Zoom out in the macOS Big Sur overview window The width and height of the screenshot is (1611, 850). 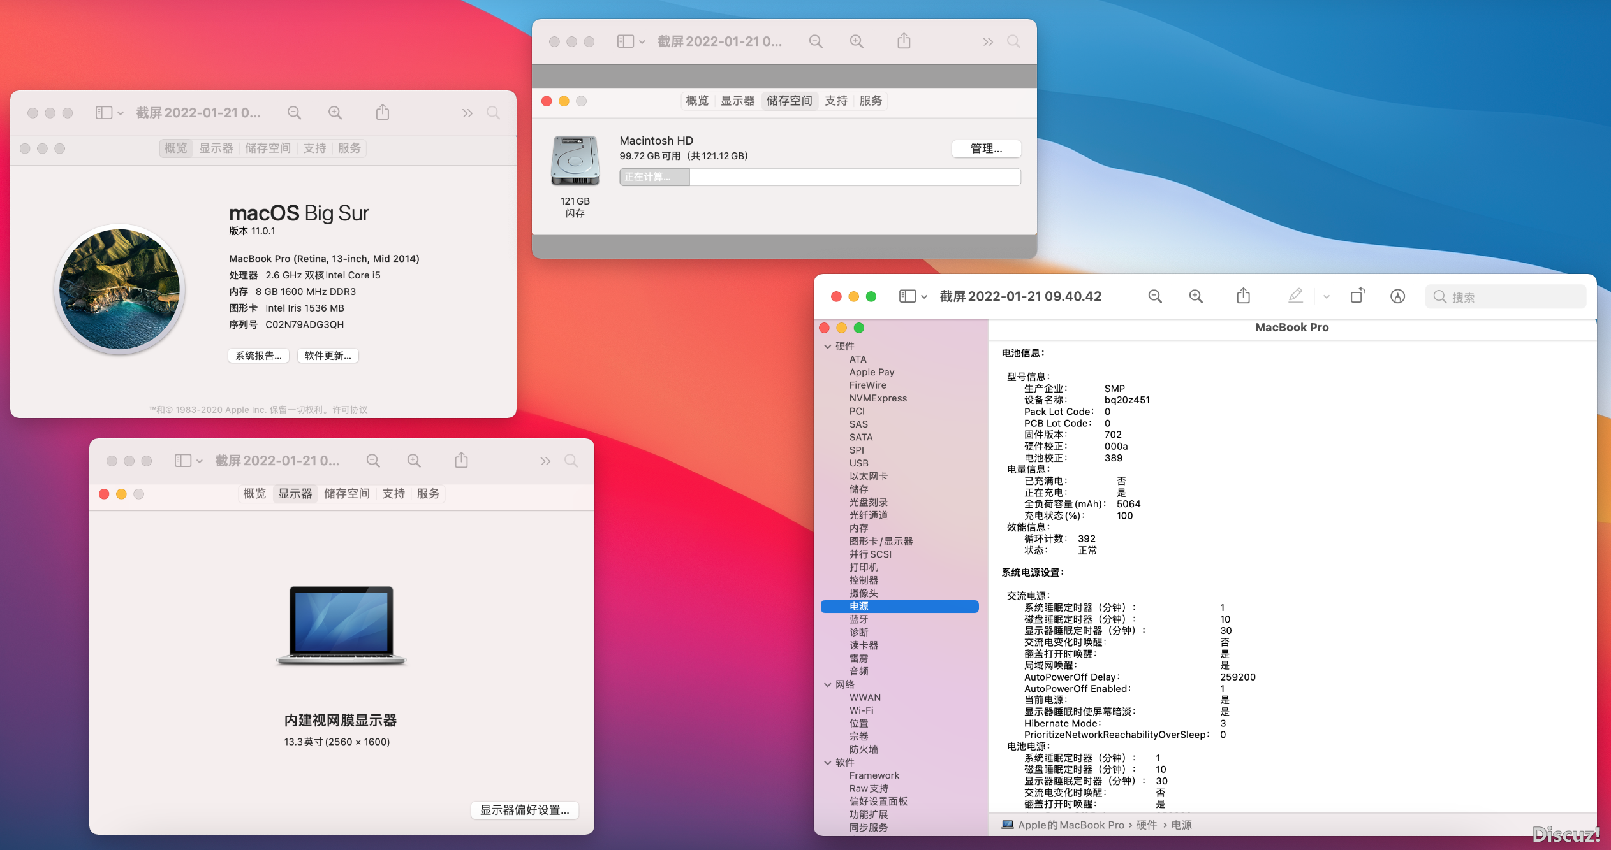(294, 113)
